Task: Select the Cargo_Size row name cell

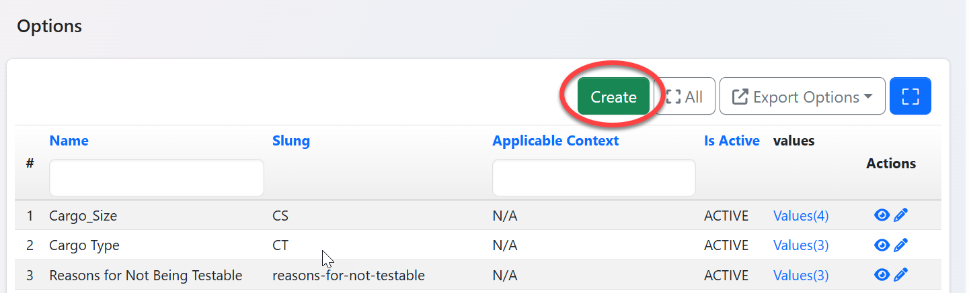Action: tap(83, 216)
